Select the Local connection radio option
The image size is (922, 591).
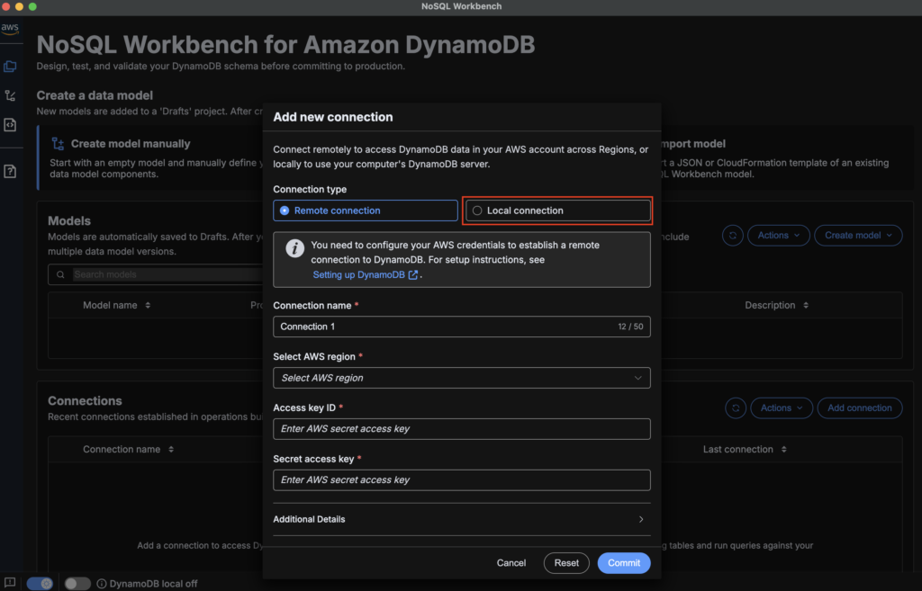[x=478, y=210]
